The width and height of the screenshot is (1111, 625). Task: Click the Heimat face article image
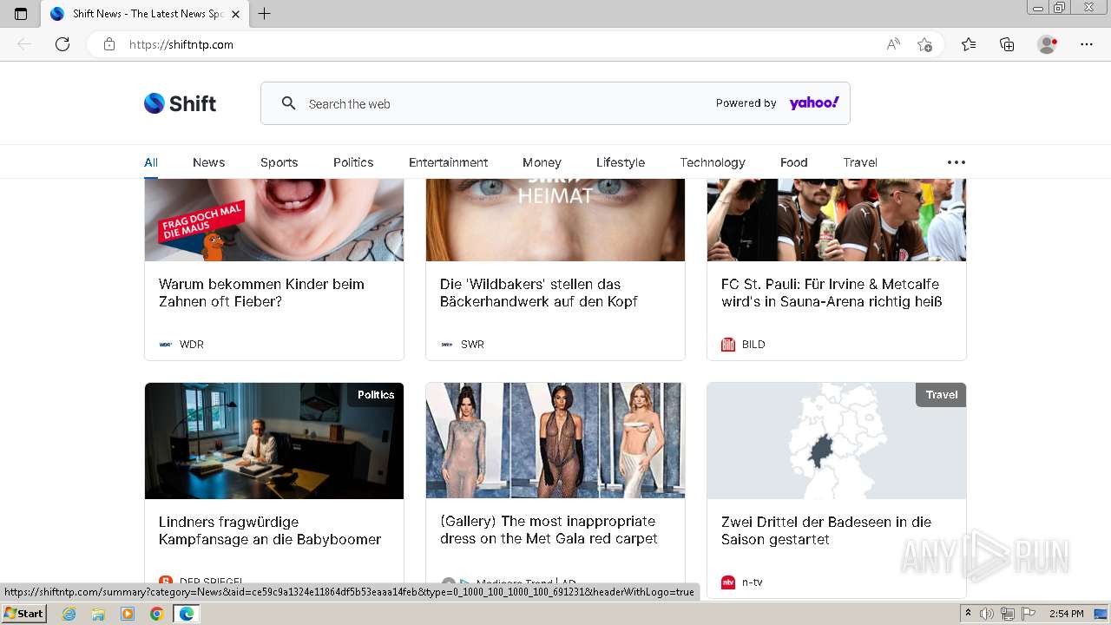(555, 220)
